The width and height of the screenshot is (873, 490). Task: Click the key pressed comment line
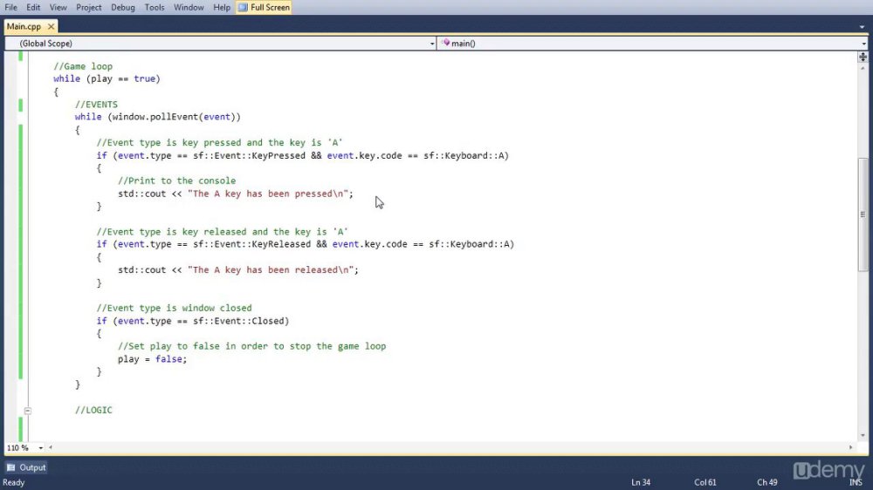[219, 143]
